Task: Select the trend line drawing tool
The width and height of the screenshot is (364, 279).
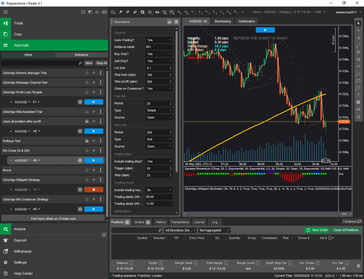Action: 358,45
